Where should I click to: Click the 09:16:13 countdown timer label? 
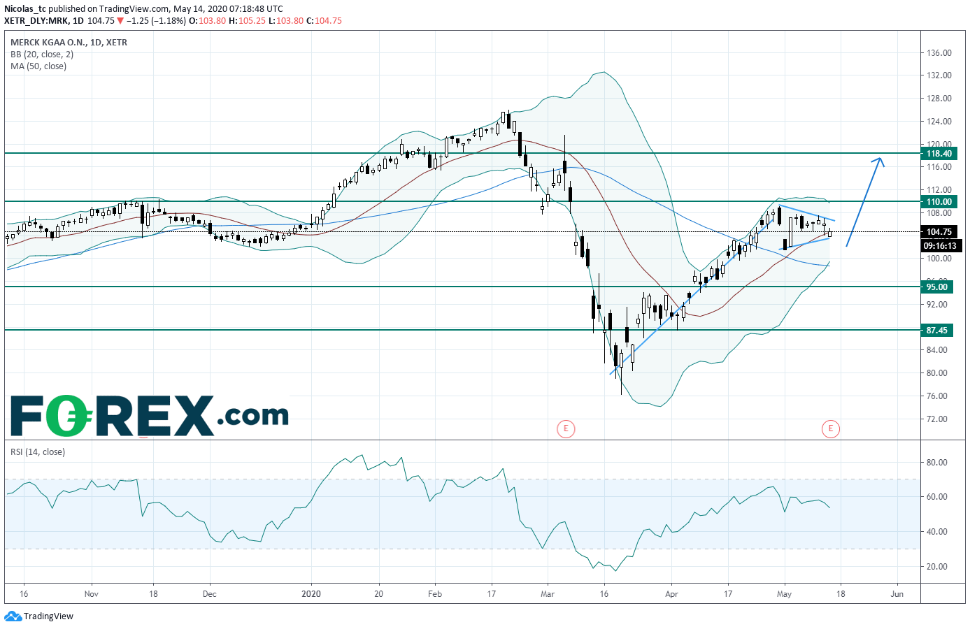click(x=940, y=245)
